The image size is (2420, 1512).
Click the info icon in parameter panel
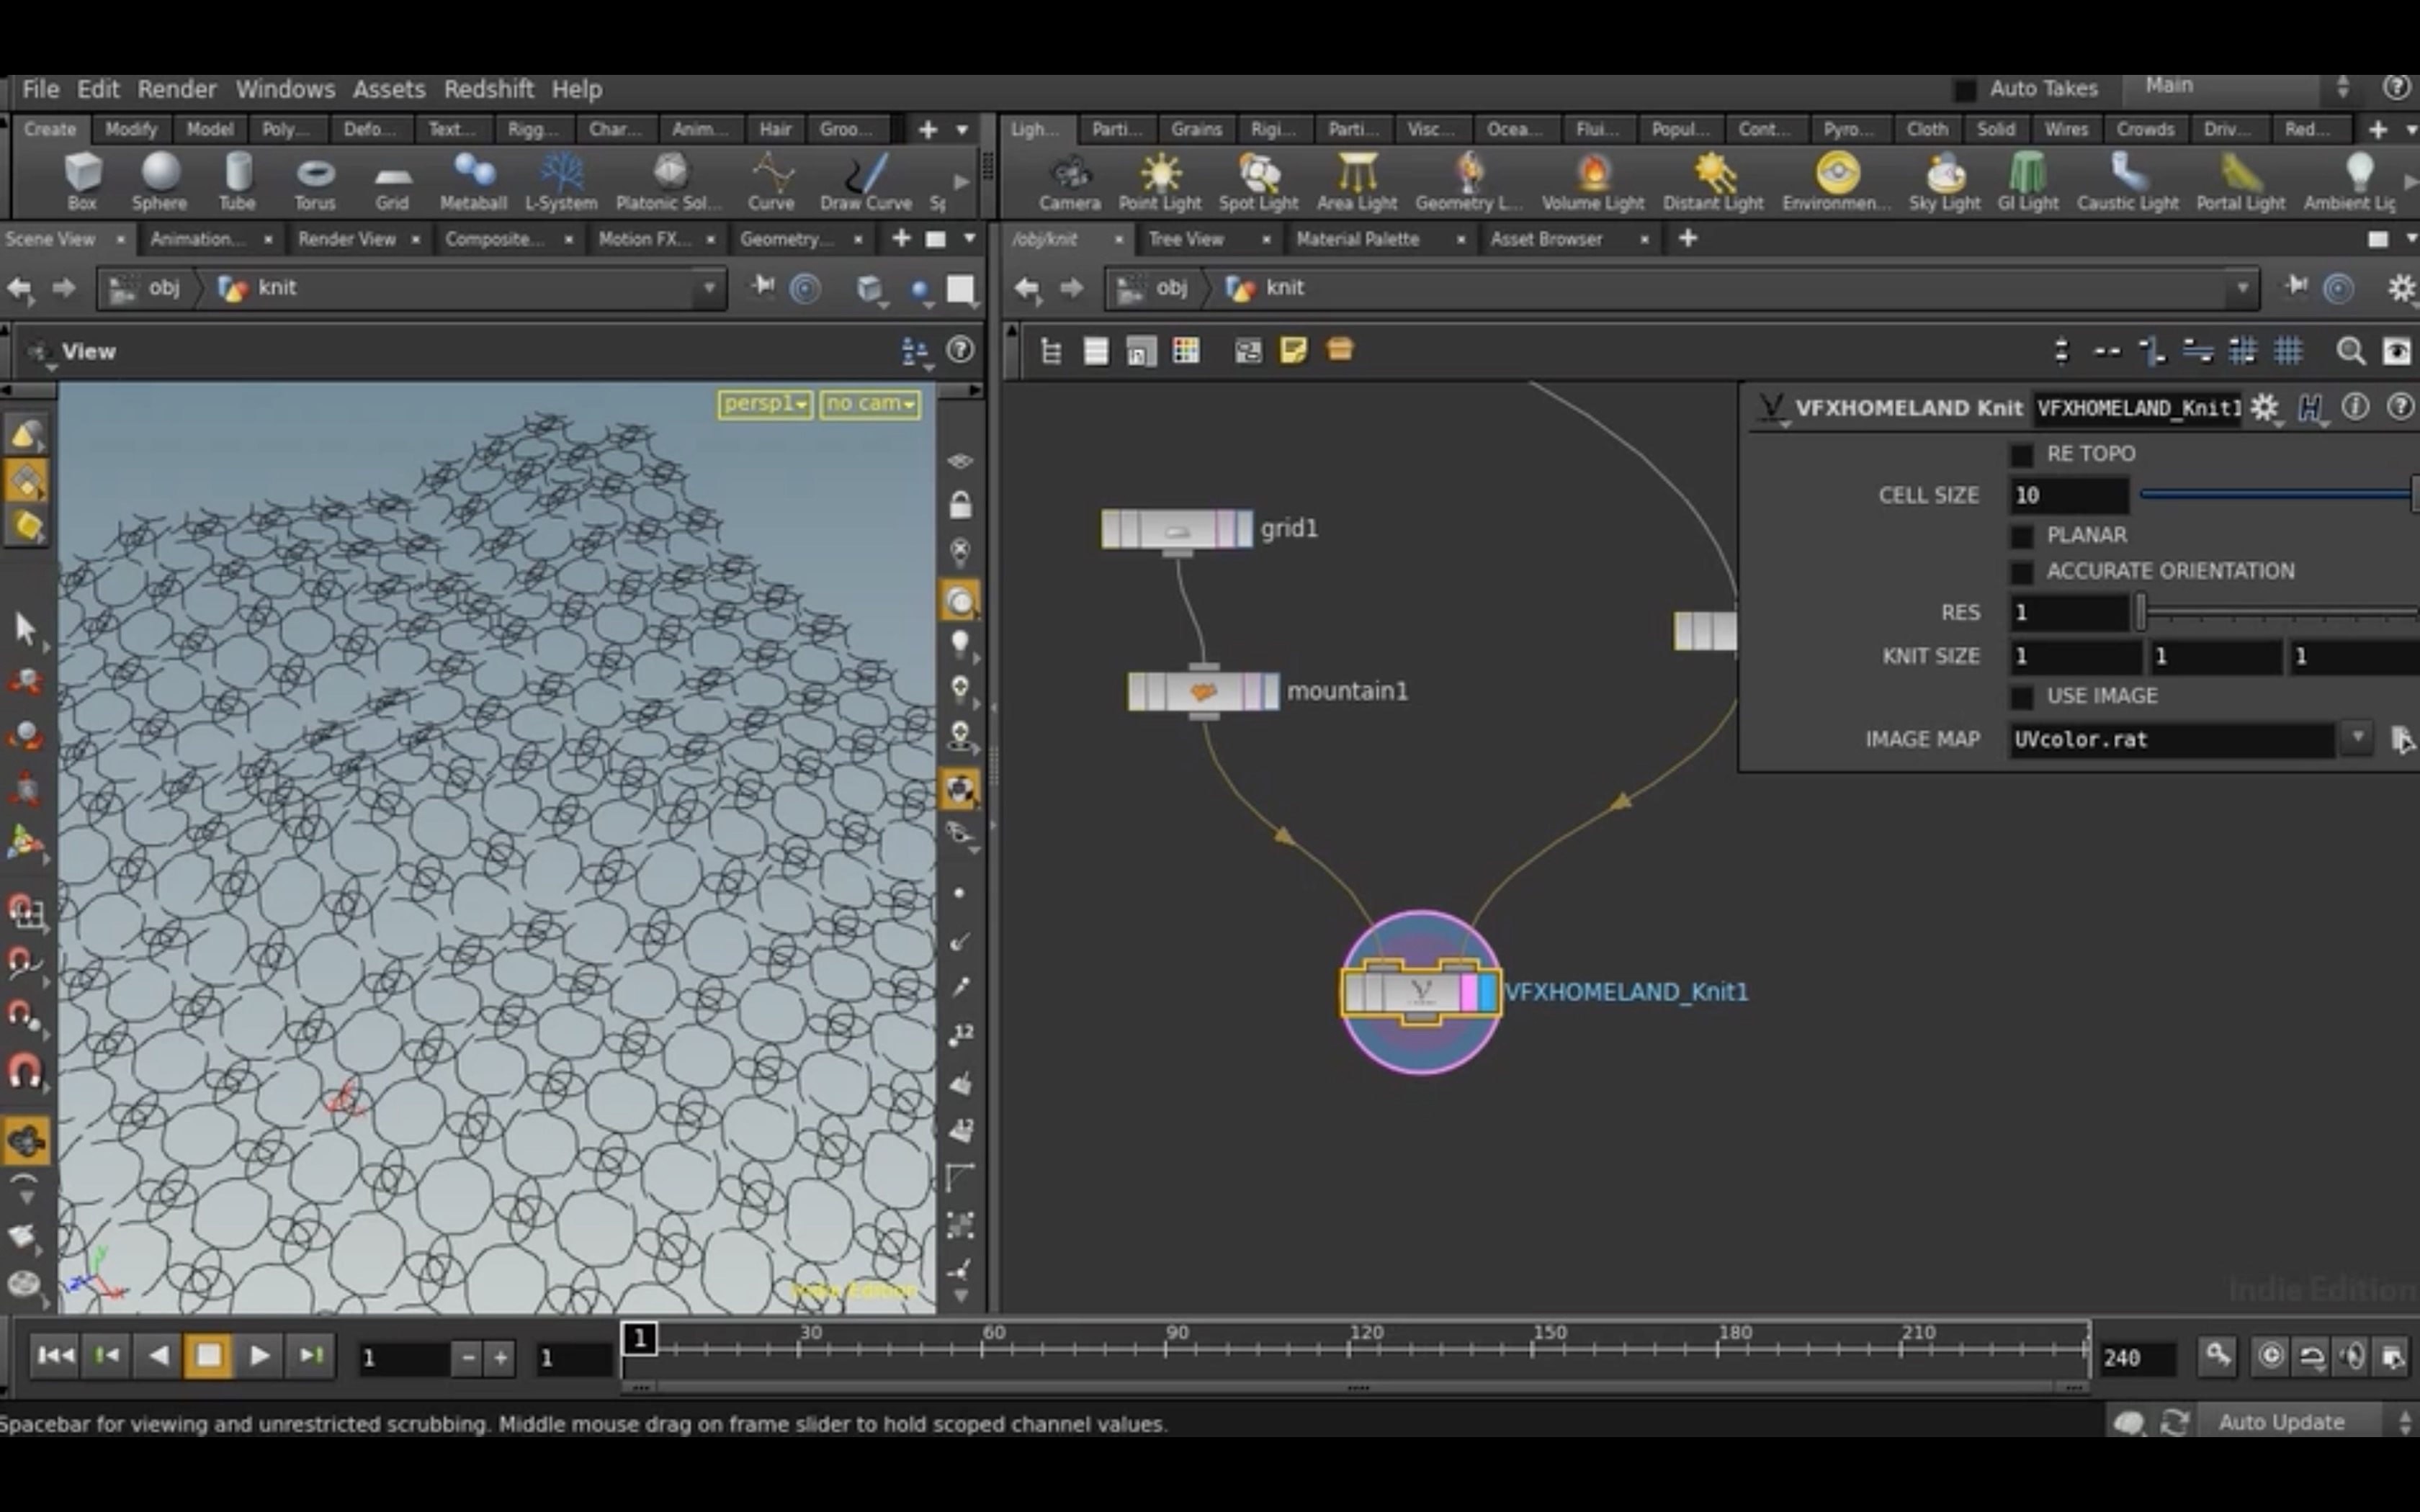click(2355, 407)
